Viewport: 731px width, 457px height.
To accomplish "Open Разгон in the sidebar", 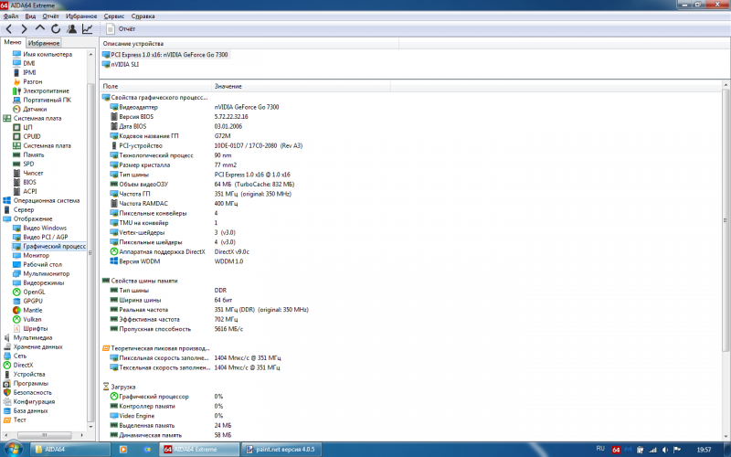I will click(x=33, y=81).
